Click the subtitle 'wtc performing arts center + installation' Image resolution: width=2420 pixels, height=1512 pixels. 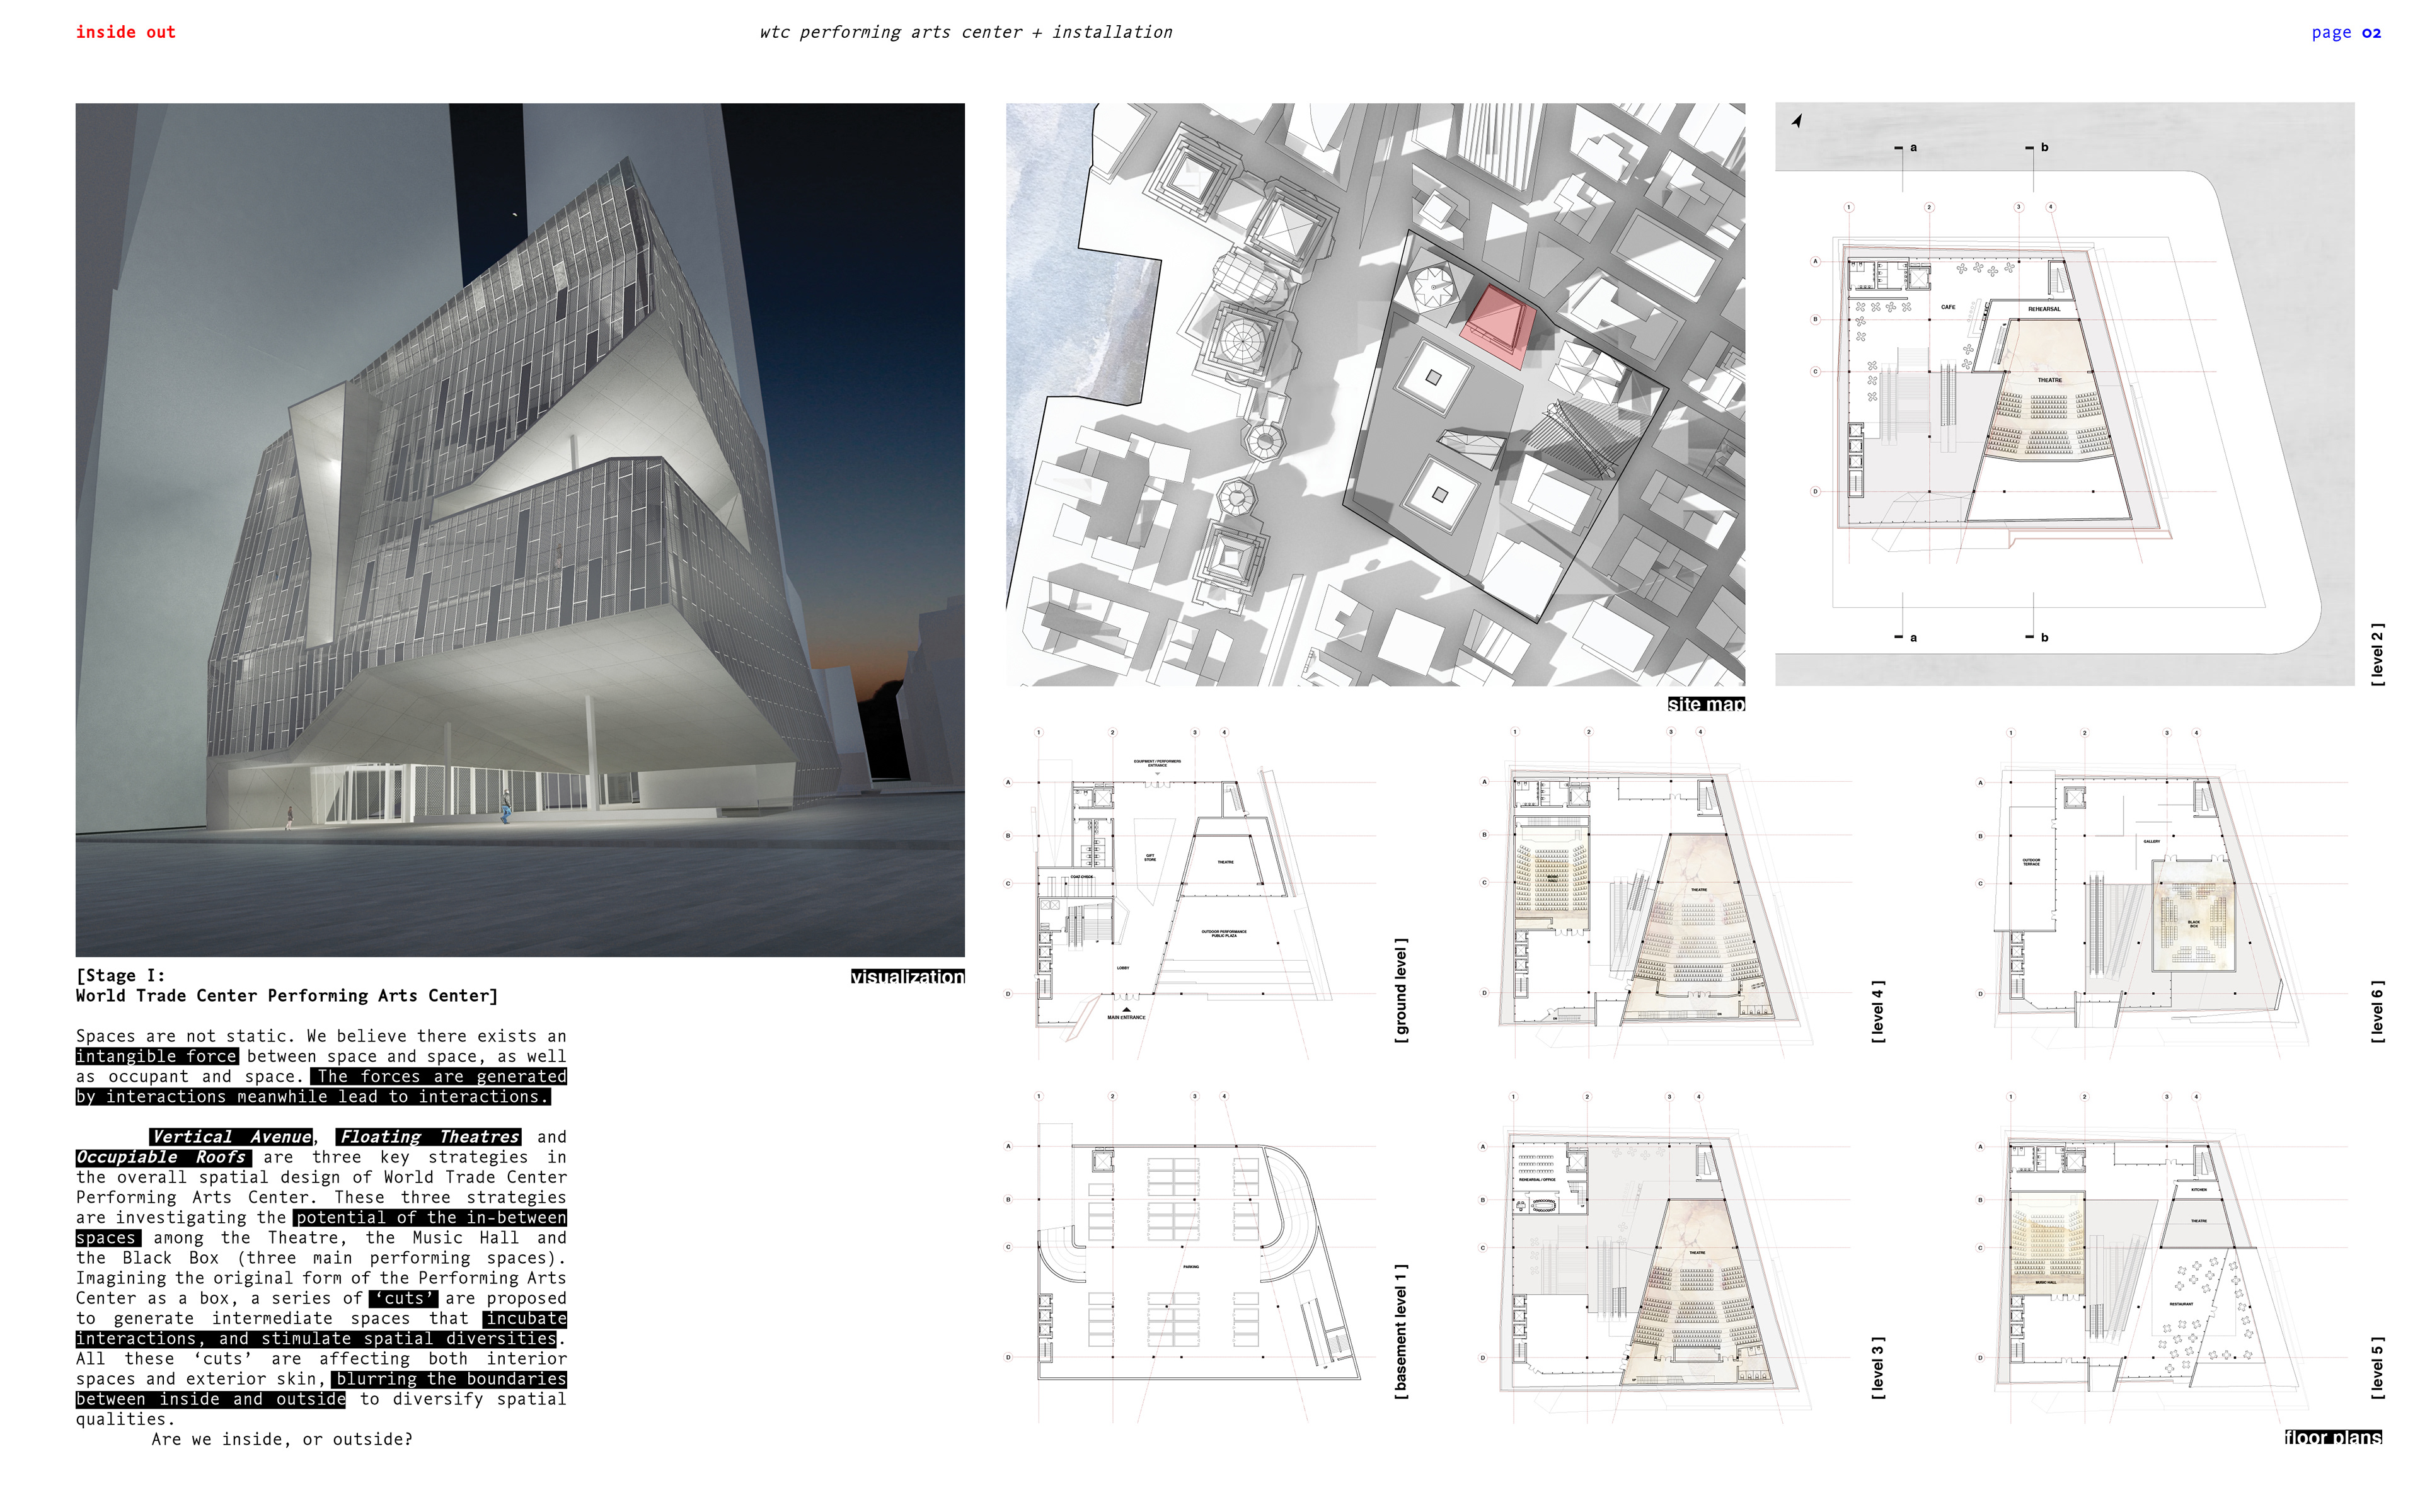tap(965, 32)
